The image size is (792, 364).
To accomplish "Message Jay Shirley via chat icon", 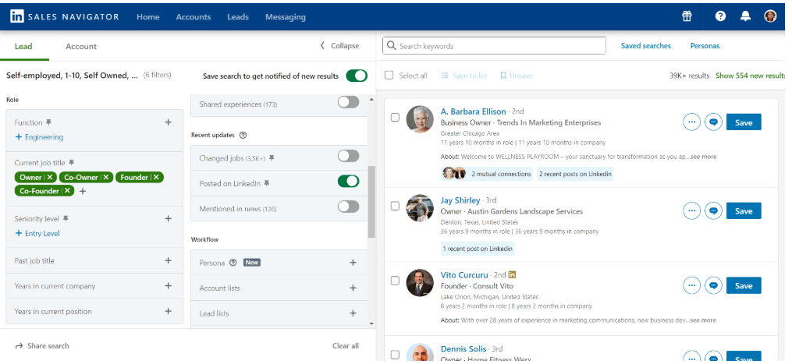I will [713, 210].
